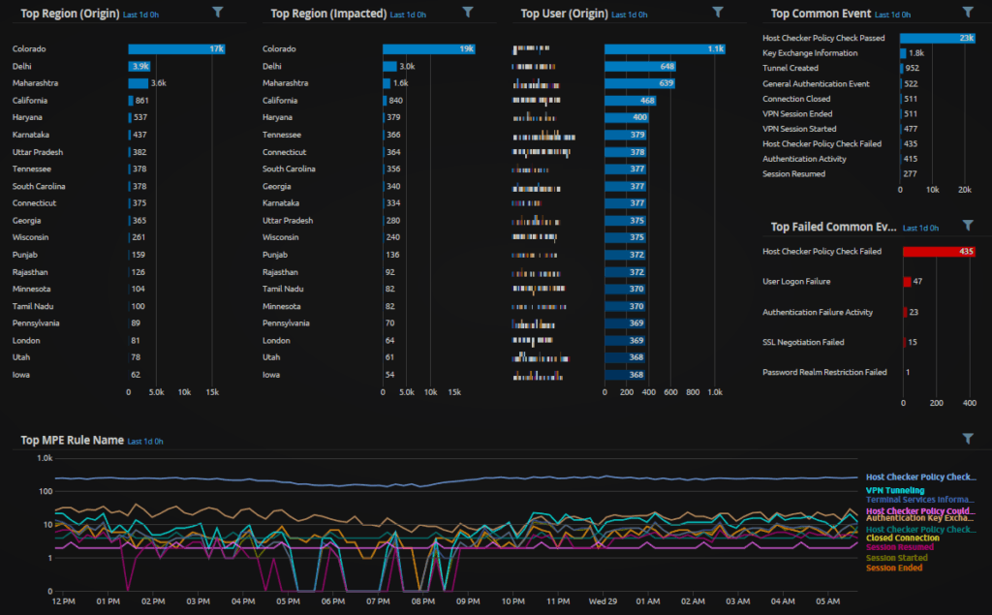Click the Top User (Origin) filter icon
The width and height of the screenshot is (992, 615).
pos(718,13)
